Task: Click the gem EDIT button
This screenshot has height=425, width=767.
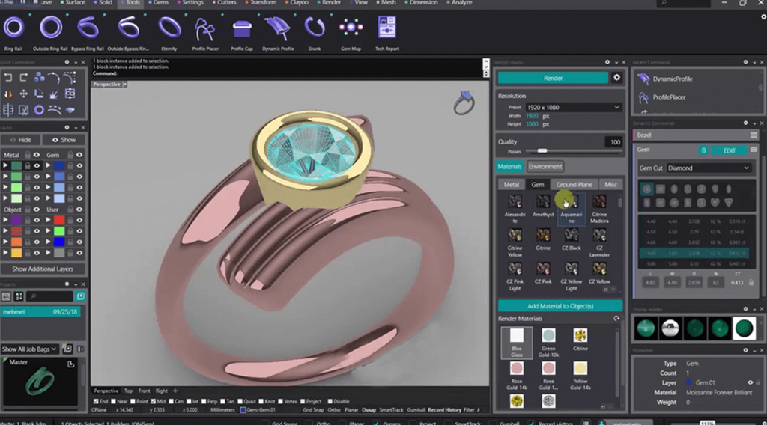Action: pos(730,150)
